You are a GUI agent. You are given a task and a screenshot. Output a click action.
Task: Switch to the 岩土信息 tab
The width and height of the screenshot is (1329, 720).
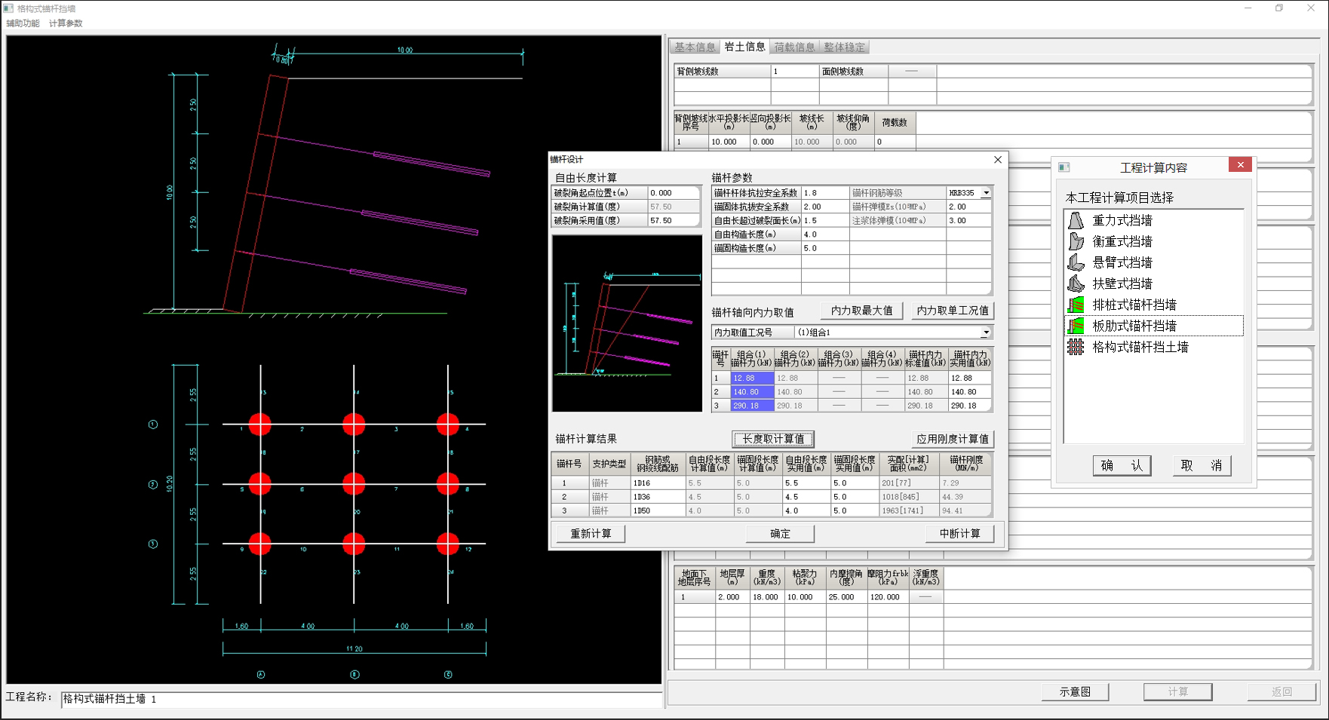744,47
